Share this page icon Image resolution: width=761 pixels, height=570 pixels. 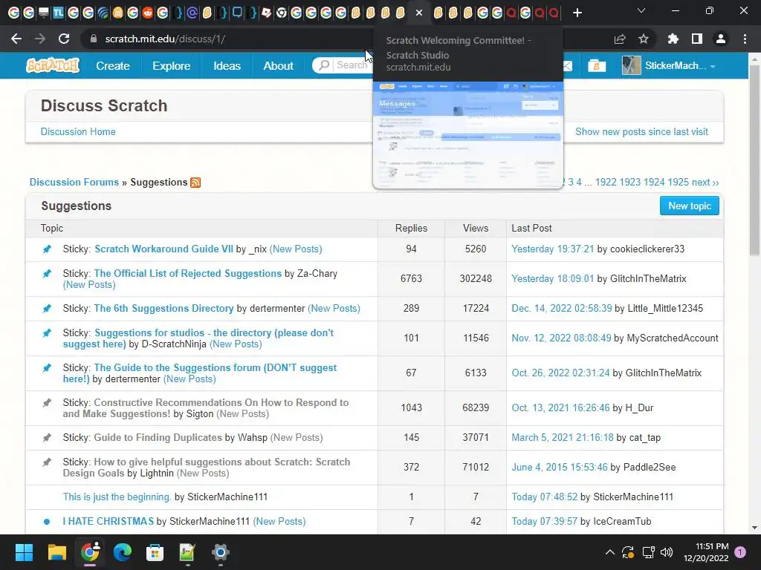(x=620, y=39)
